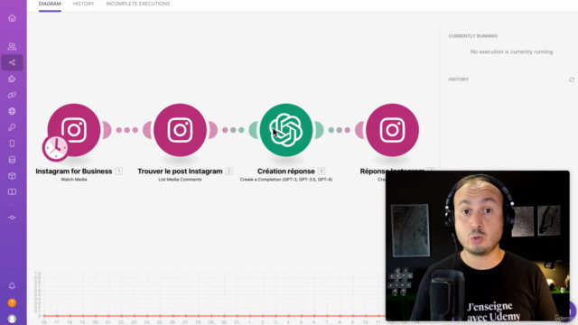Click the webcam video overlay
Screen dimensions: 578x325
point(478,246)
